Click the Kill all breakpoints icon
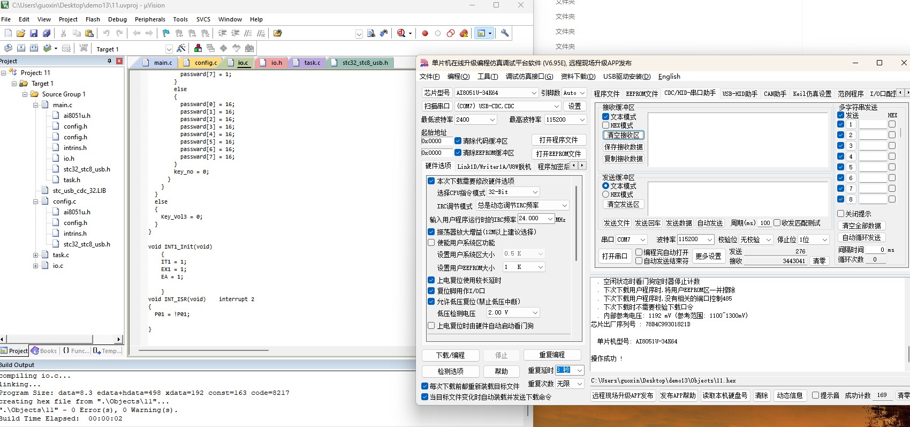The width and height of the screenshot is (910, 427). [464, 33]
